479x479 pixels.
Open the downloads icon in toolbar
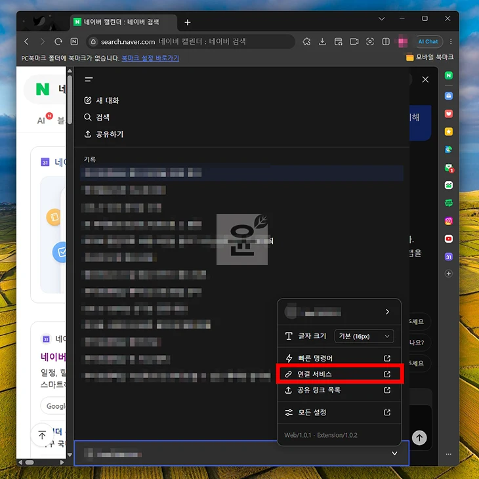coord(322,41)
